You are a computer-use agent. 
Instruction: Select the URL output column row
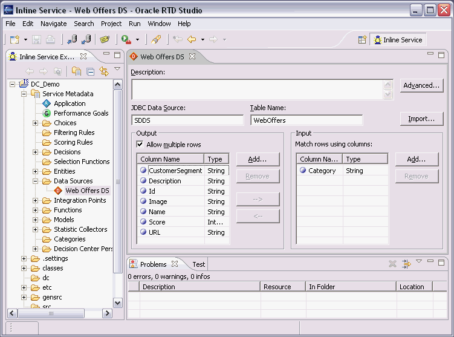tap(183, 232)
